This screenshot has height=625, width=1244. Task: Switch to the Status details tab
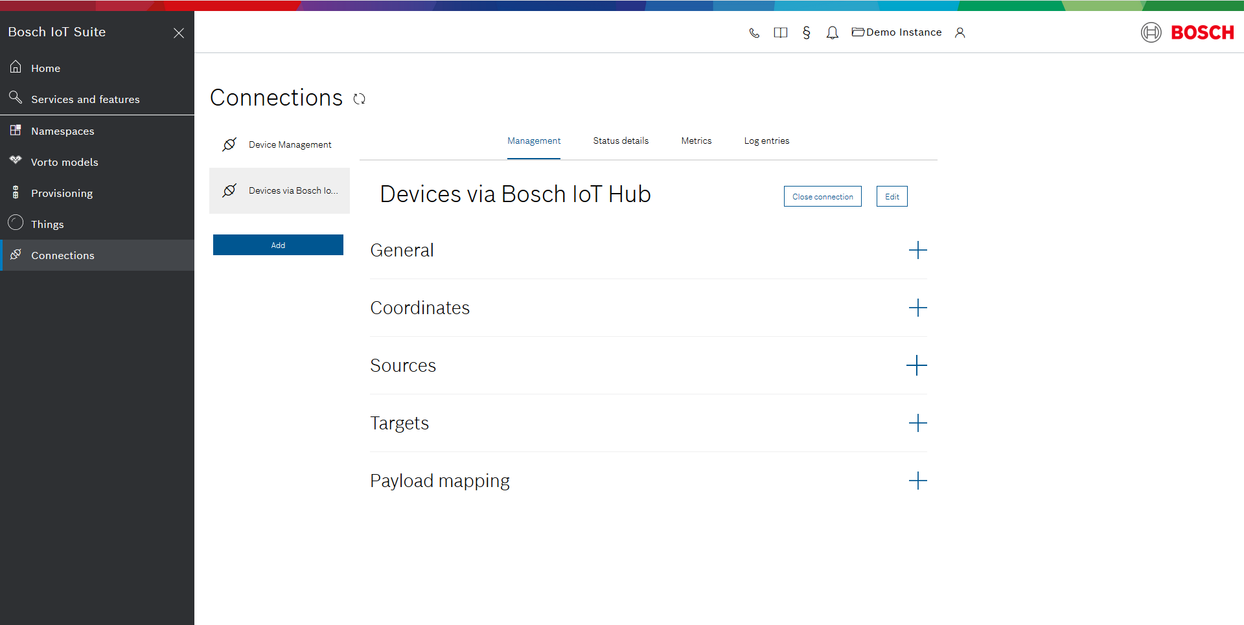coord(621,141)
